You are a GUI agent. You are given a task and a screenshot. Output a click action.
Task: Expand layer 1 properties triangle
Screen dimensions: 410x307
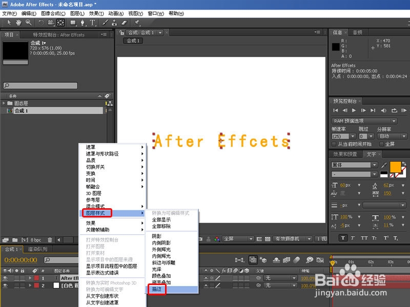[x=30, y=278]
